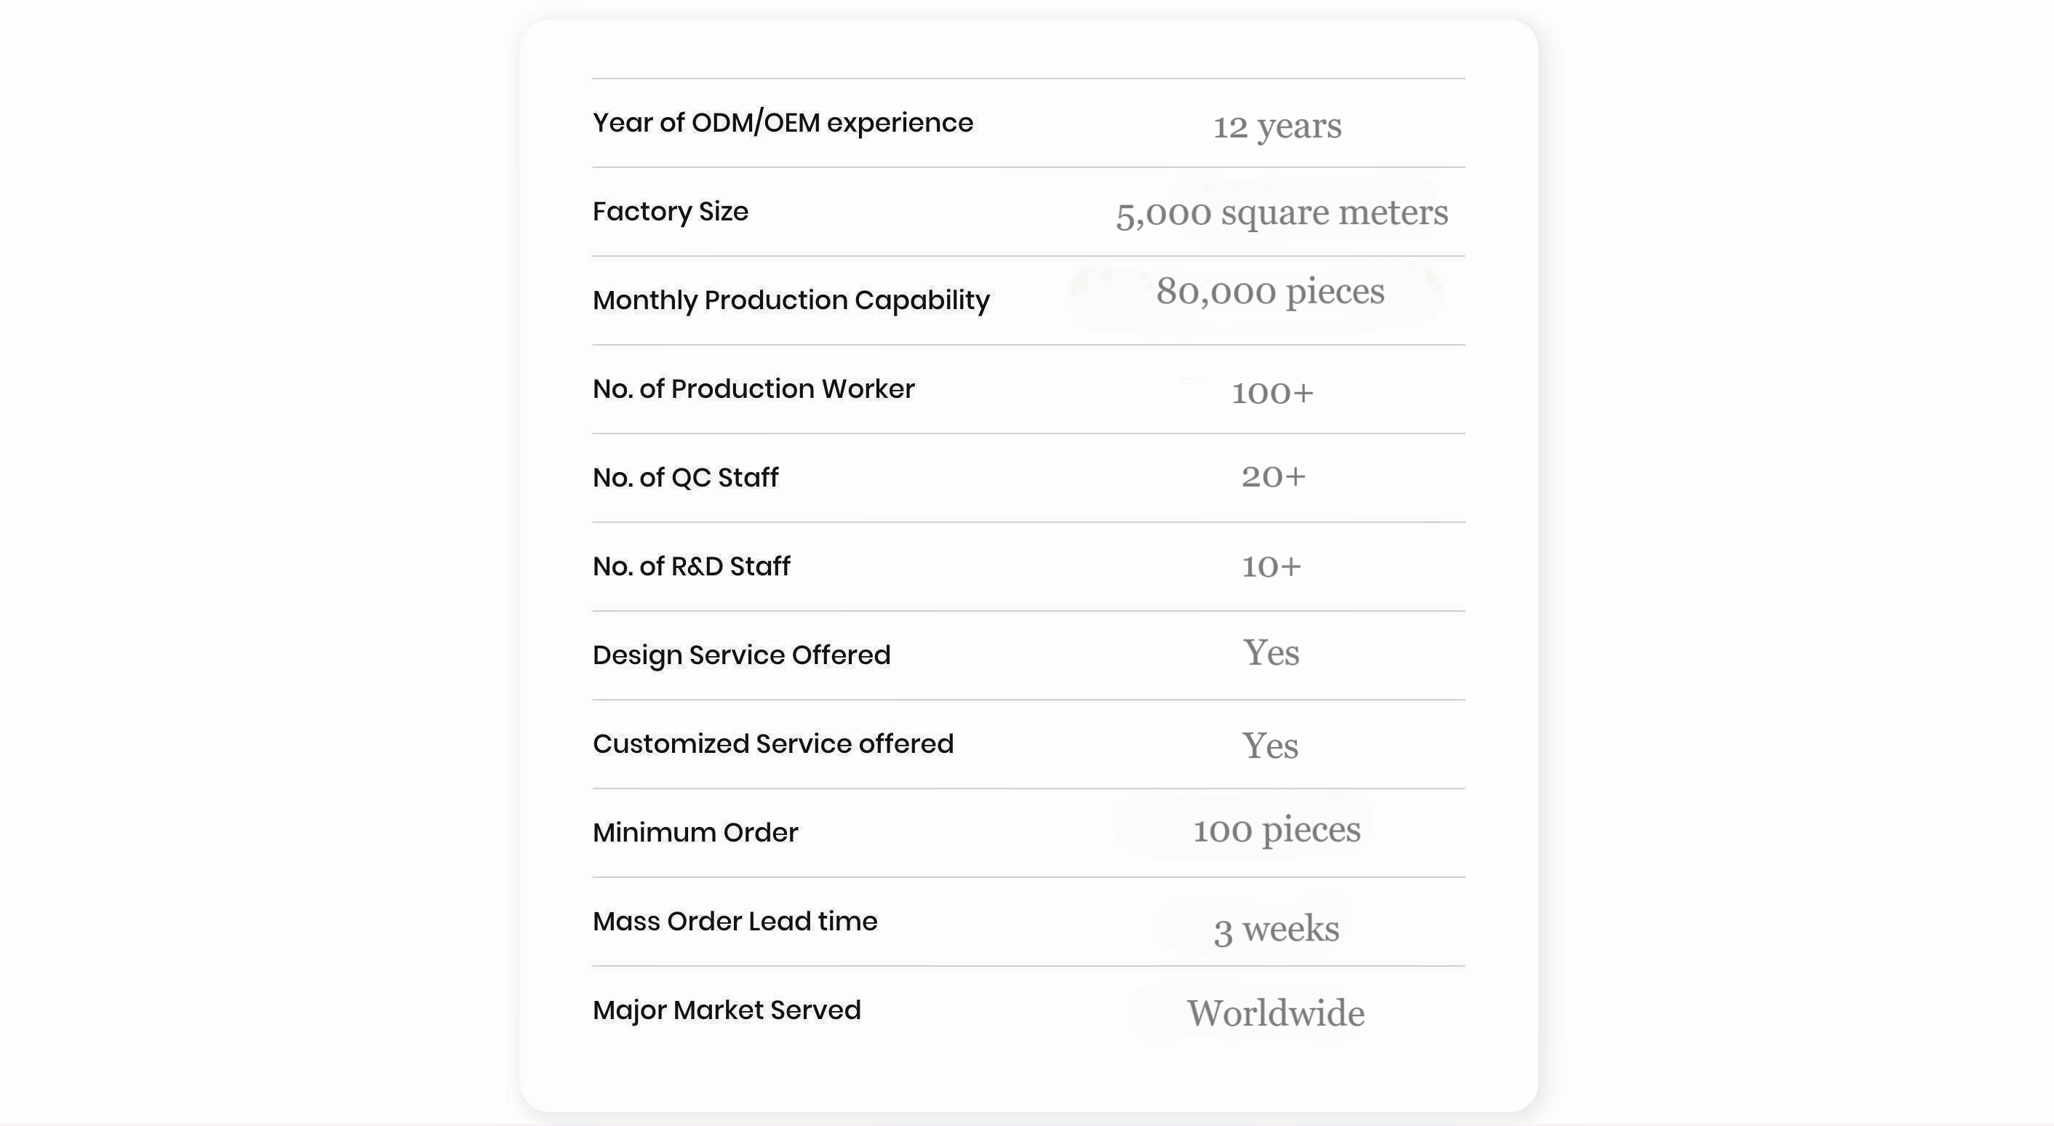Select the 'Mass Order Lead time' label
The image size is (2054, 1126).
735,922
